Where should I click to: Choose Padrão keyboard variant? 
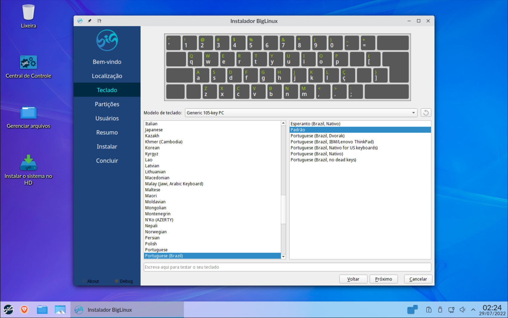[x=360, y=130]
